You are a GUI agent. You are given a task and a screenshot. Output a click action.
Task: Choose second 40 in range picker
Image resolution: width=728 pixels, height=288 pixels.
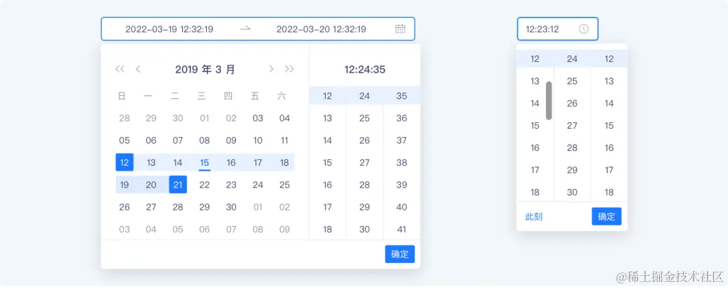click(402, 207)
